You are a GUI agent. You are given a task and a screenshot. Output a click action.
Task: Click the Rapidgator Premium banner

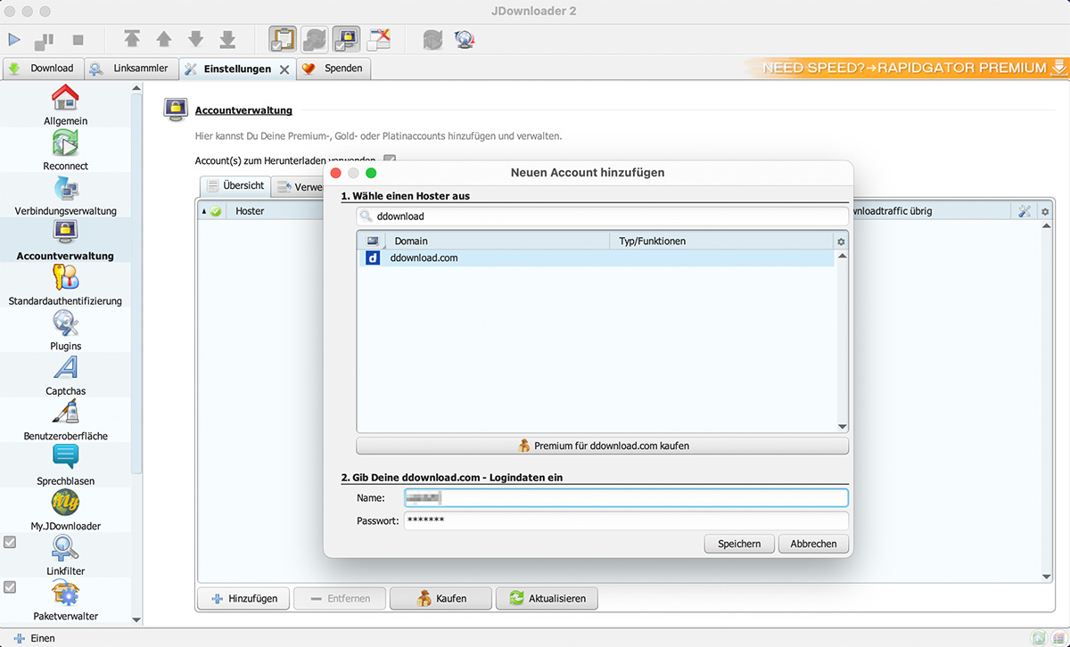pos(906,68)
